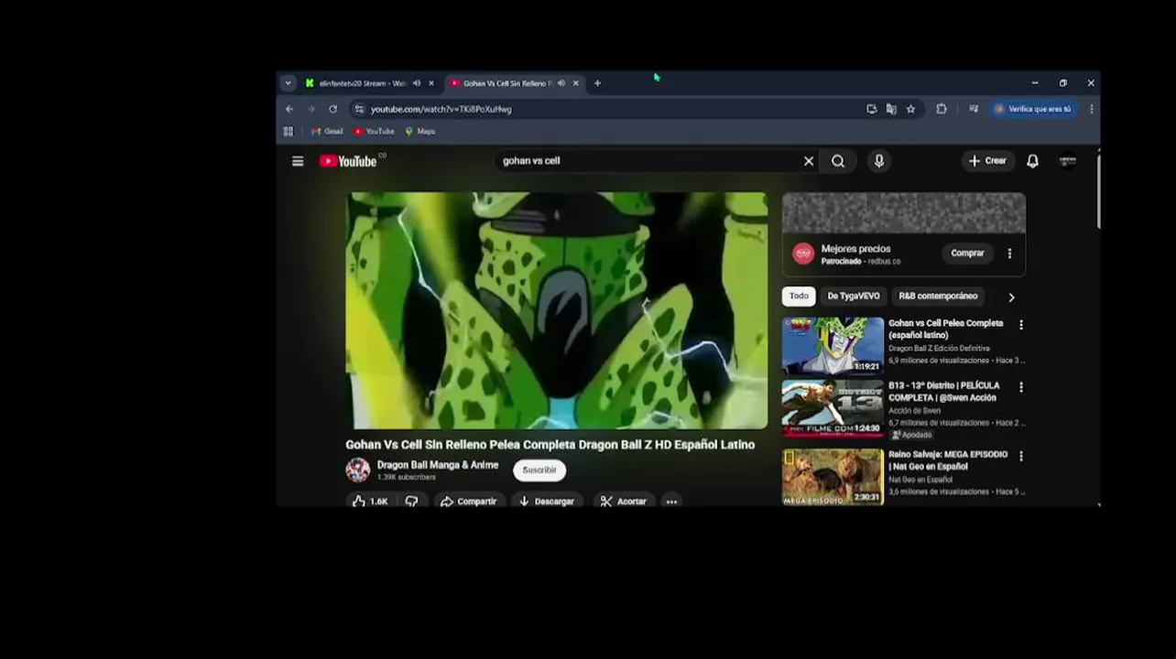
Task: Like the video (1.6K)
Action: point(370,502)
